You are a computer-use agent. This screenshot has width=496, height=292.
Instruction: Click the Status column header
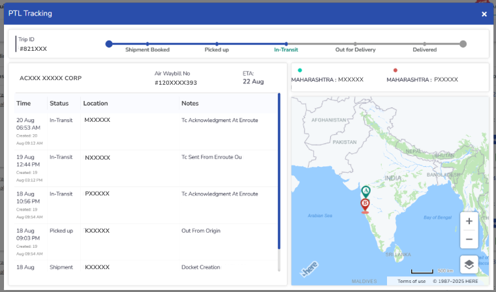point(59,104)
